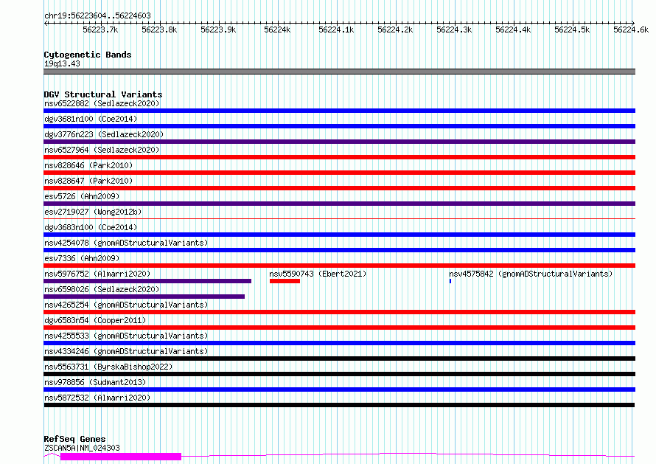Viewport: 656px width, 464px height.
Task: Click the esv5726 (Ahn2009) label
Action: [x=82, y=196]
